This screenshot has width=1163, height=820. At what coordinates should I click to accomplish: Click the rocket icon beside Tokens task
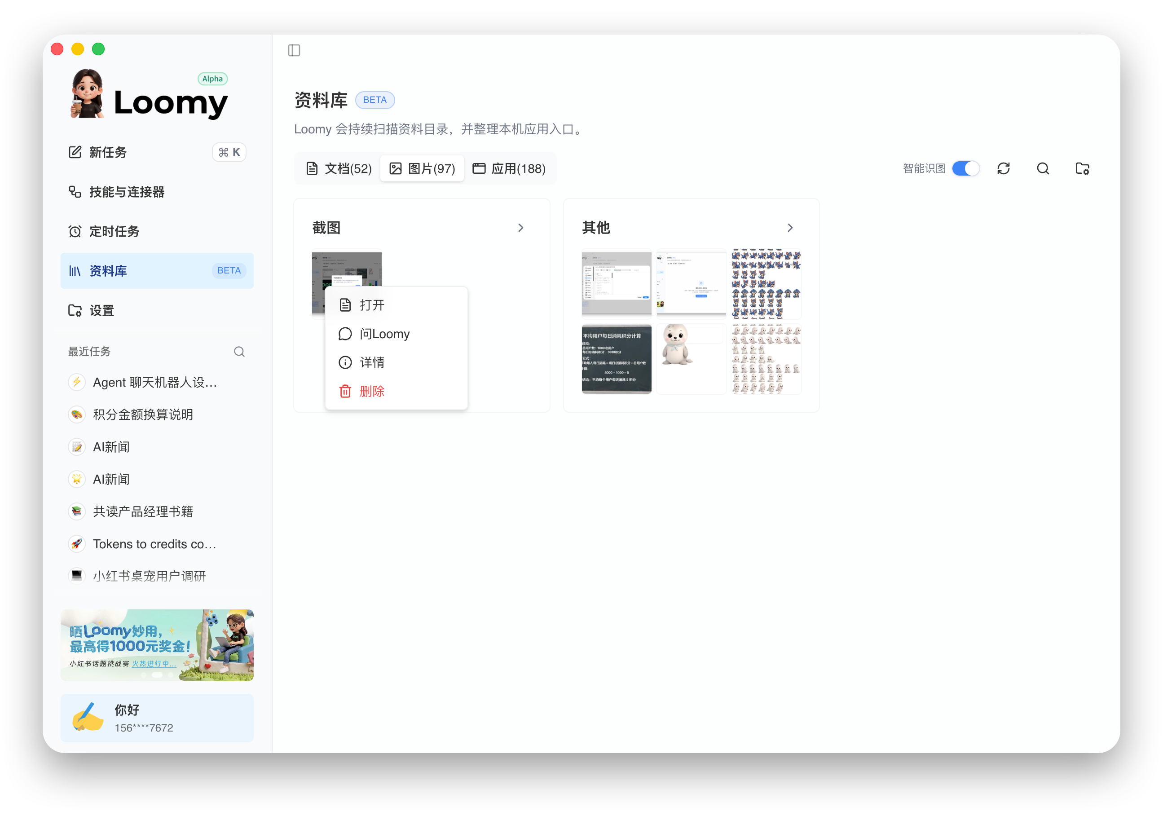(x=76, y=544)
